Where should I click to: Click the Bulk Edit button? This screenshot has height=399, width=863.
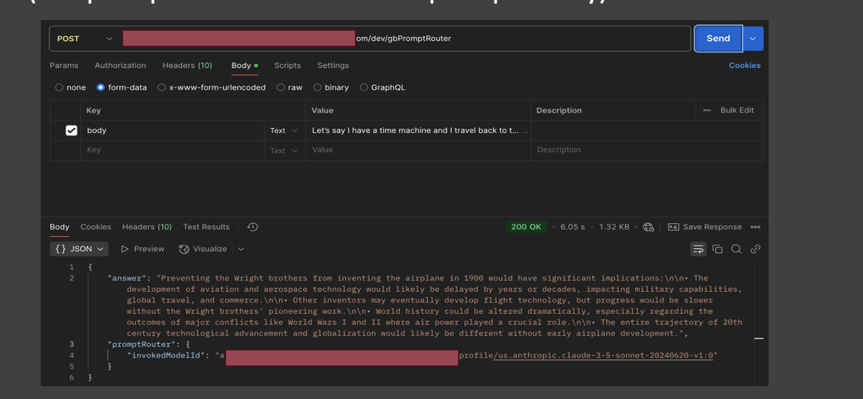pyautogui.click(x=737, y=110)
